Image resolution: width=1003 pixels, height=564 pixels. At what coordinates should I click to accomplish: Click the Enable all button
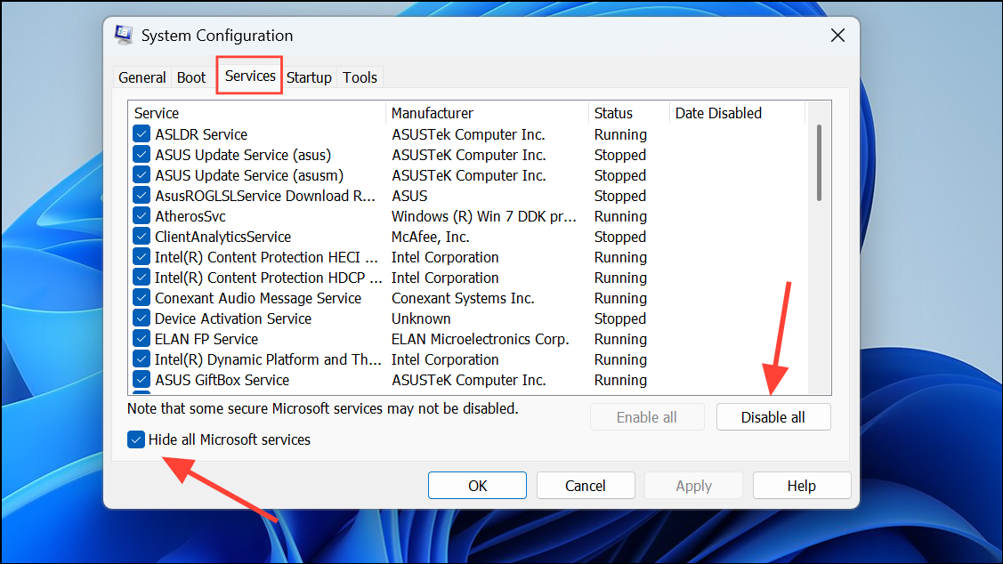point(647,417)
